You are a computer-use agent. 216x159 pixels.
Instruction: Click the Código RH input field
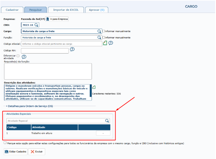pyautogui.click(x=45, y=51)
